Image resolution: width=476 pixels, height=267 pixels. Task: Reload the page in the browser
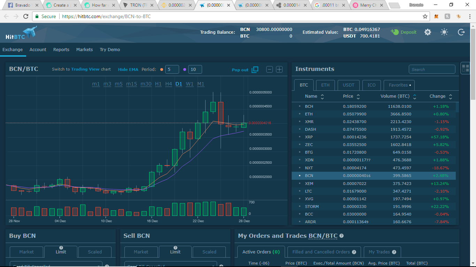[x=26, y=16]
